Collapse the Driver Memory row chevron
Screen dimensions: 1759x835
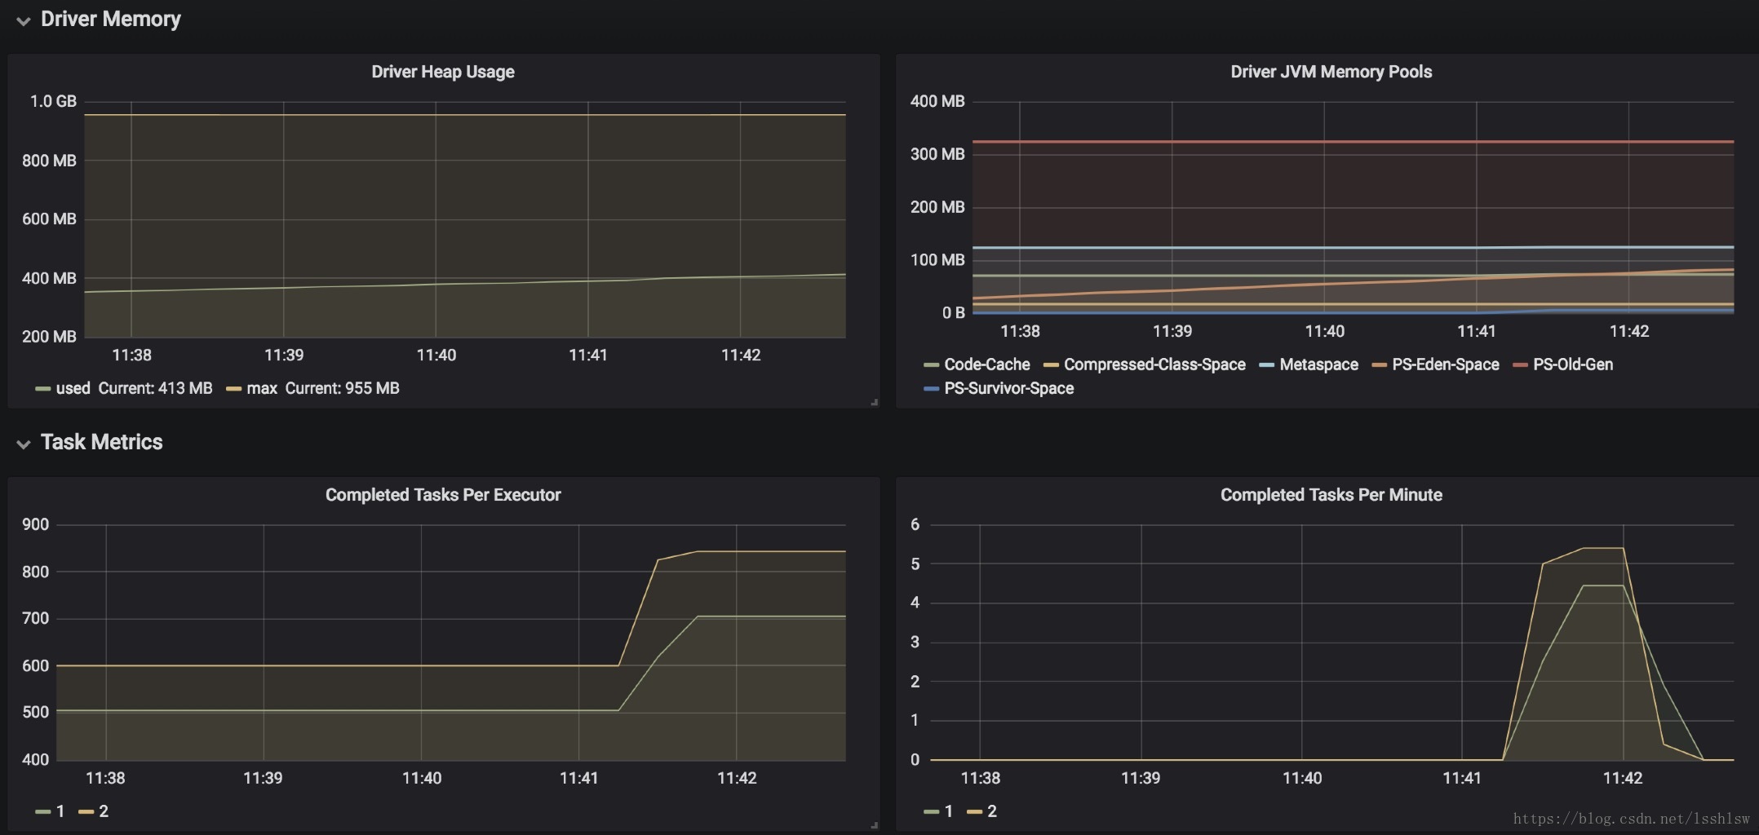click(x=24, y=21)
